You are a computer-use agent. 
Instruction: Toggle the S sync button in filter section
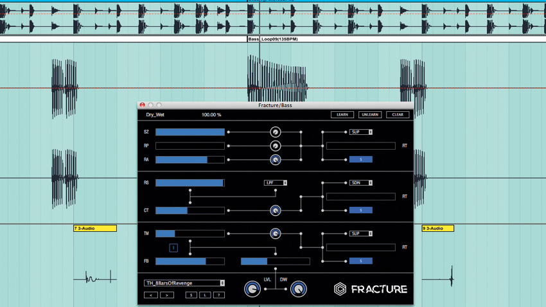361,210
